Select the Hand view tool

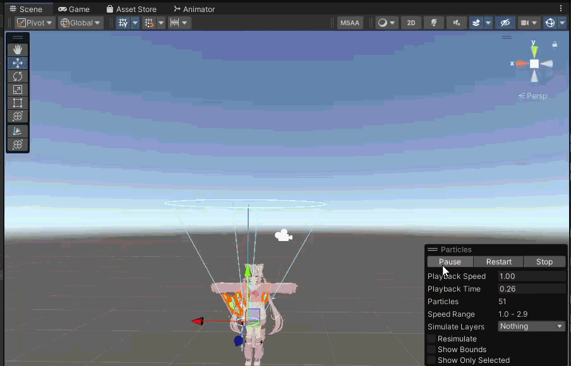pos(18,49)
